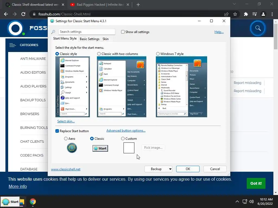278x208 pixels.
Task: Click the Classic Shell Start button in taskbar
Action: pos(10,201)
